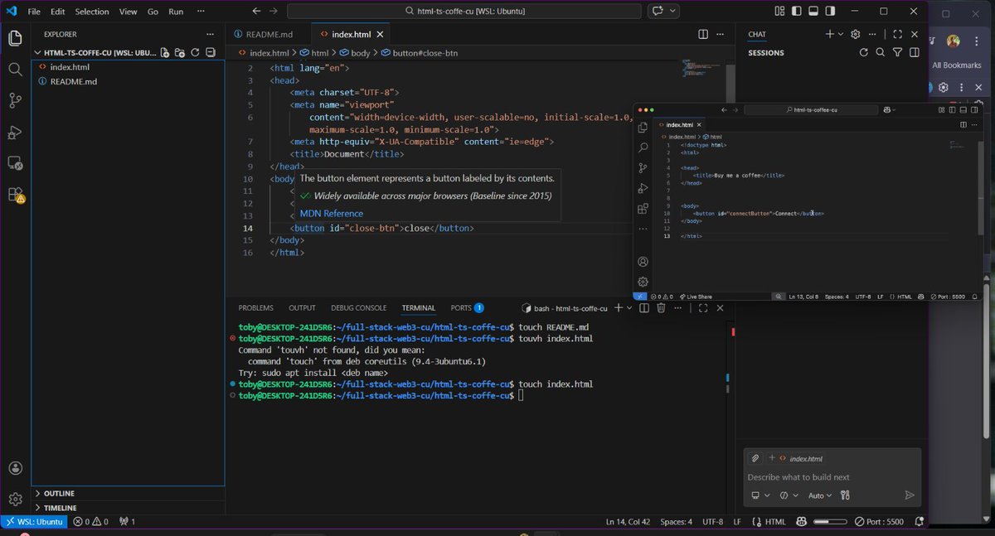This screenshot has height=536, width=995.
Task: Send the chat message
Action: pos(910,495)
